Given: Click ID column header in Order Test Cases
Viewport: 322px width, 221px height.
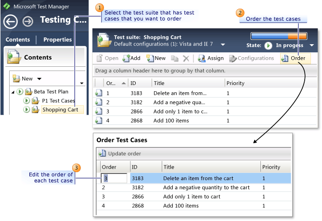Looking at the screenshot, I should (146, 167).
